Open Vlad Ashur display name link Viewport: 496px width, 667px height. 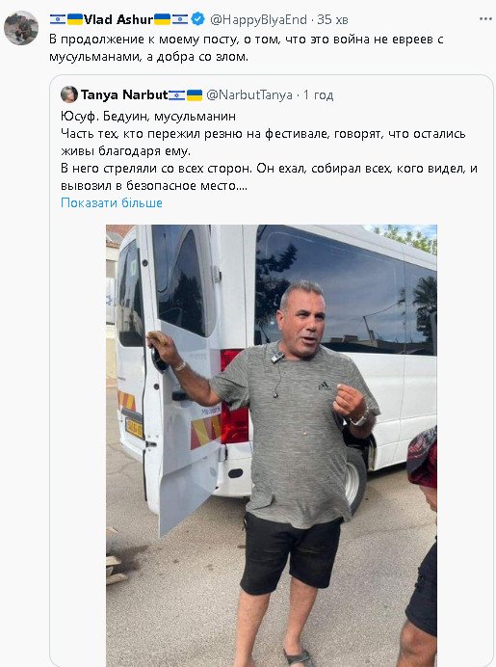[x=118, y=19]
